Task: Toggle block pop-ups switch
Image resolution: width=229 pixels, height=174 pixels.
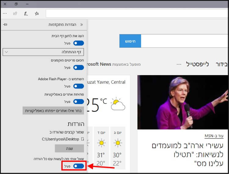Action: pos(78,68)
